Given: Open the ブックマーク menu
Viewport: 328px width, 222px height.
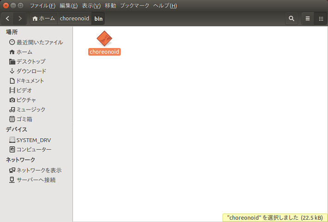Looking at the screenshot, I should [x=134, y=6].
